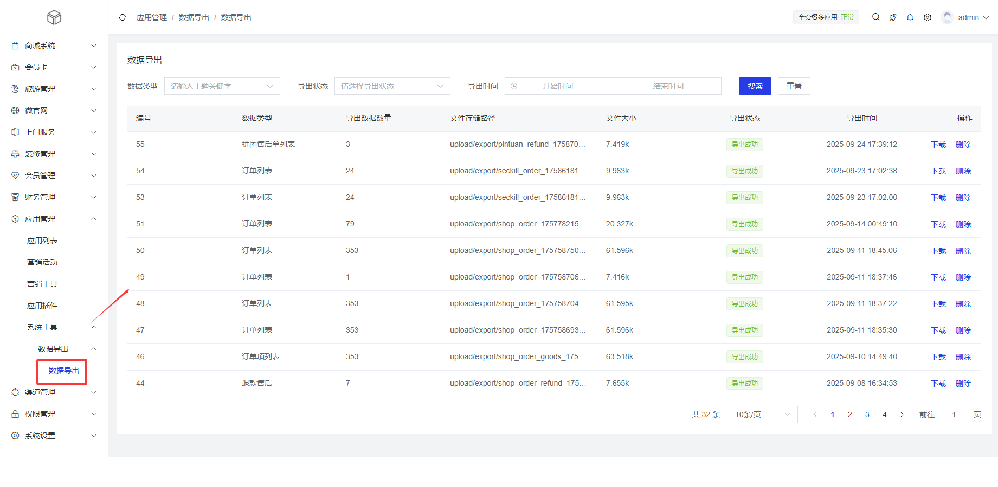The height and width of the screenshot is (487, 998).
Task: Open the 数据类型 dropdown filter
Action: coord(222,86)
